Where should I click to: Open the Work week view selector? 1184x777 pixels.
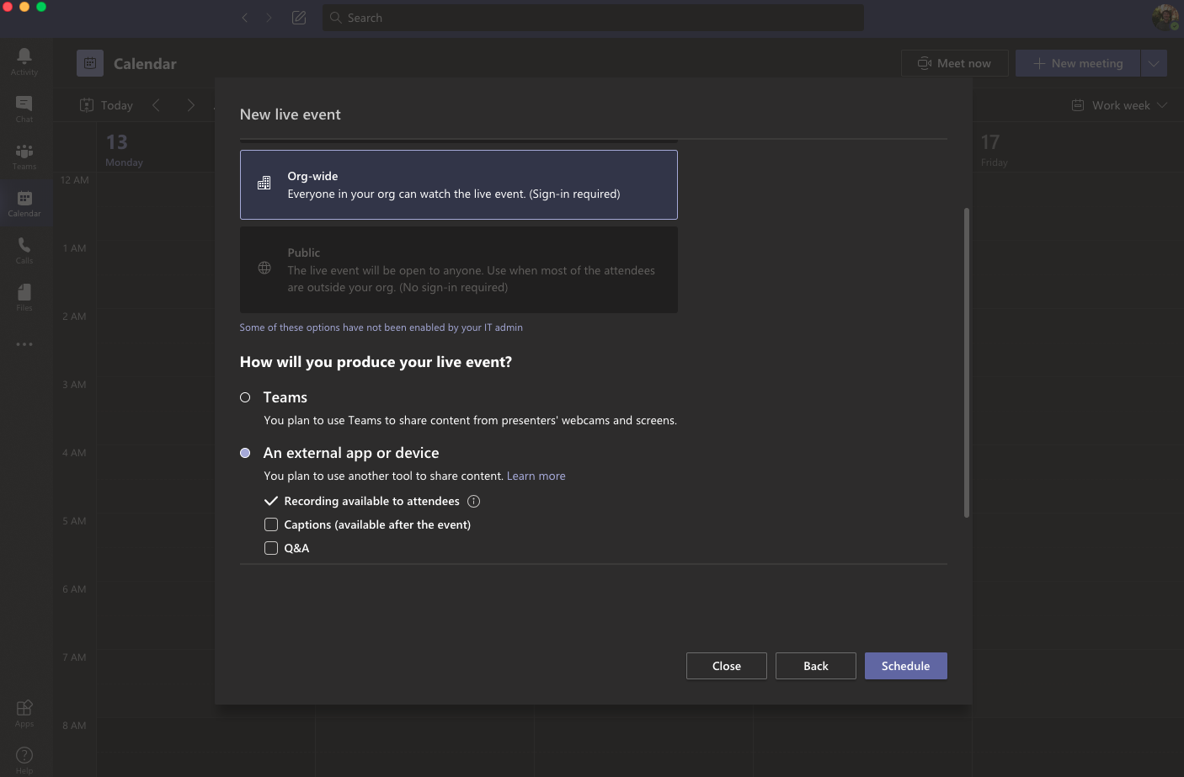coord(1120,104)
